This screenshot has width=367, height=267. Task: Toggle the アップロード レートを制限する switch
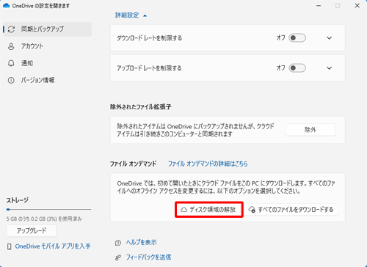point(297,68)
